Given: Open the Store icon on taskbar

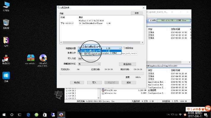Looking at the screenshot, I should pyautogui.click(x=45, y=115).
